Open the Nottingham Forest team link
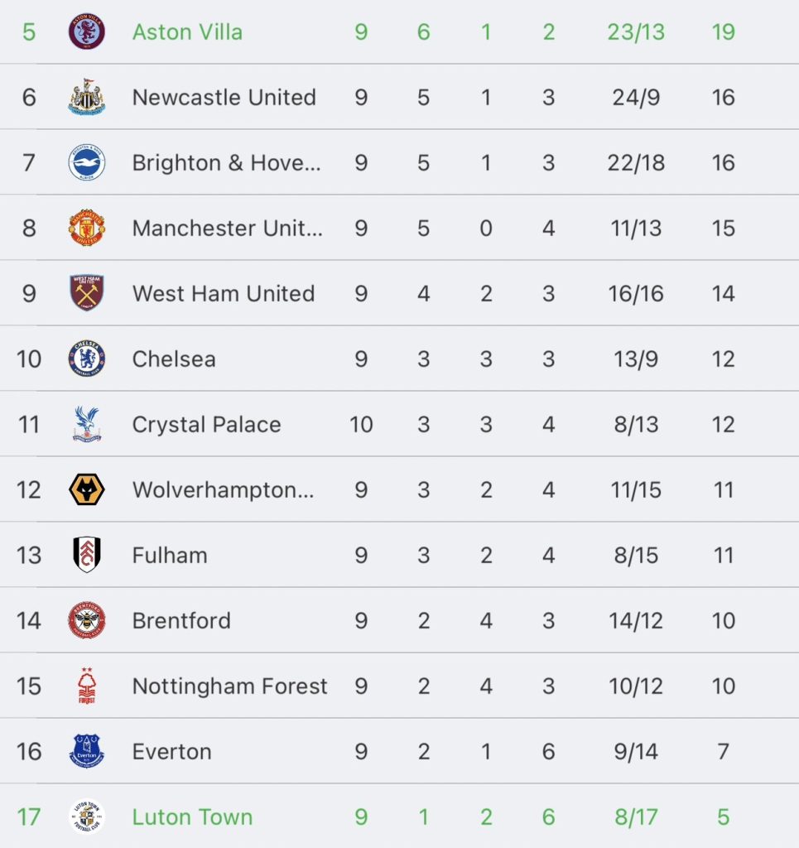The height and width of the screenshot is (848, 799). (229, 686)
